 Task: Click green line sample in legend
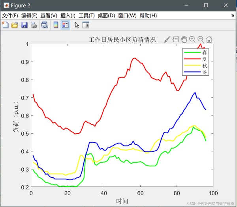[x=192, y=52]
